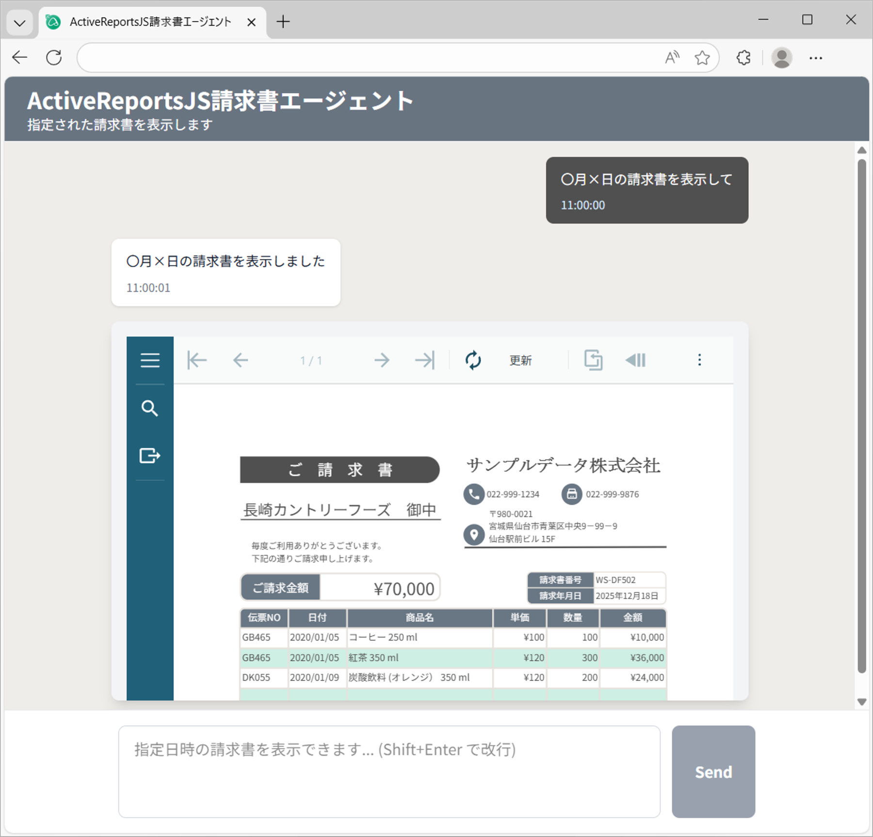Open the browser extensions puzzle icon
This screenshot has width=873, height=837.
tap(743, 58)
